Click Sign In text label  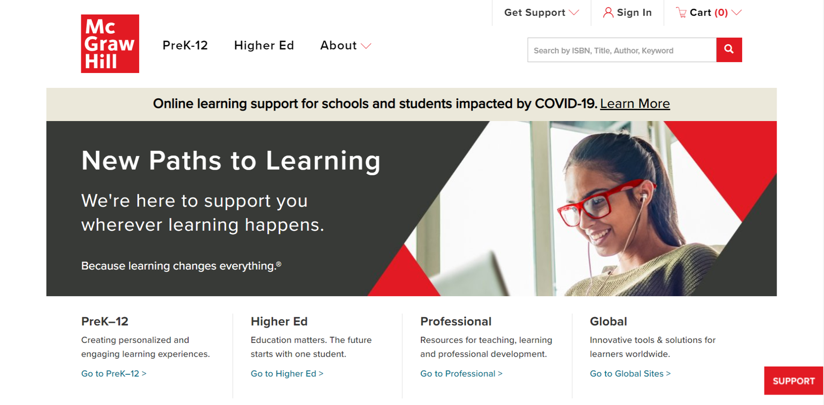pyautogui.click(x=633, y=12)
